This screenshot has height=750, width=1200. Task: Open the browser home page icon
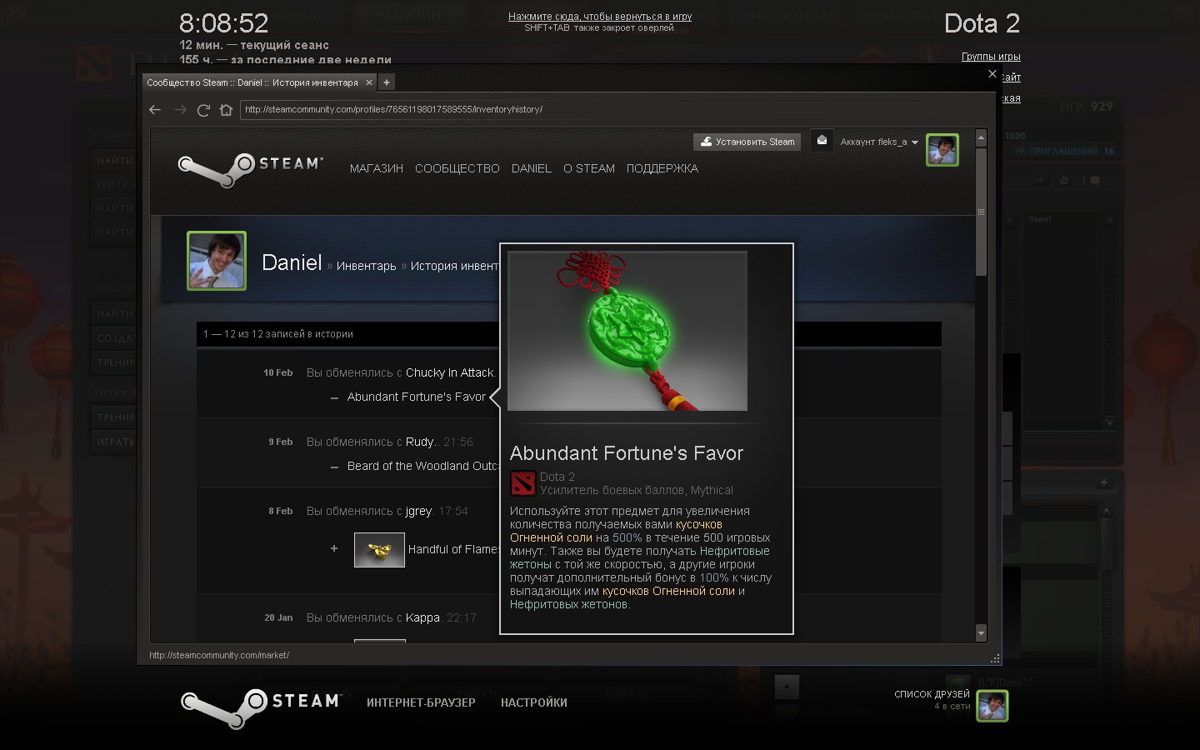click(x=226, y=110)
